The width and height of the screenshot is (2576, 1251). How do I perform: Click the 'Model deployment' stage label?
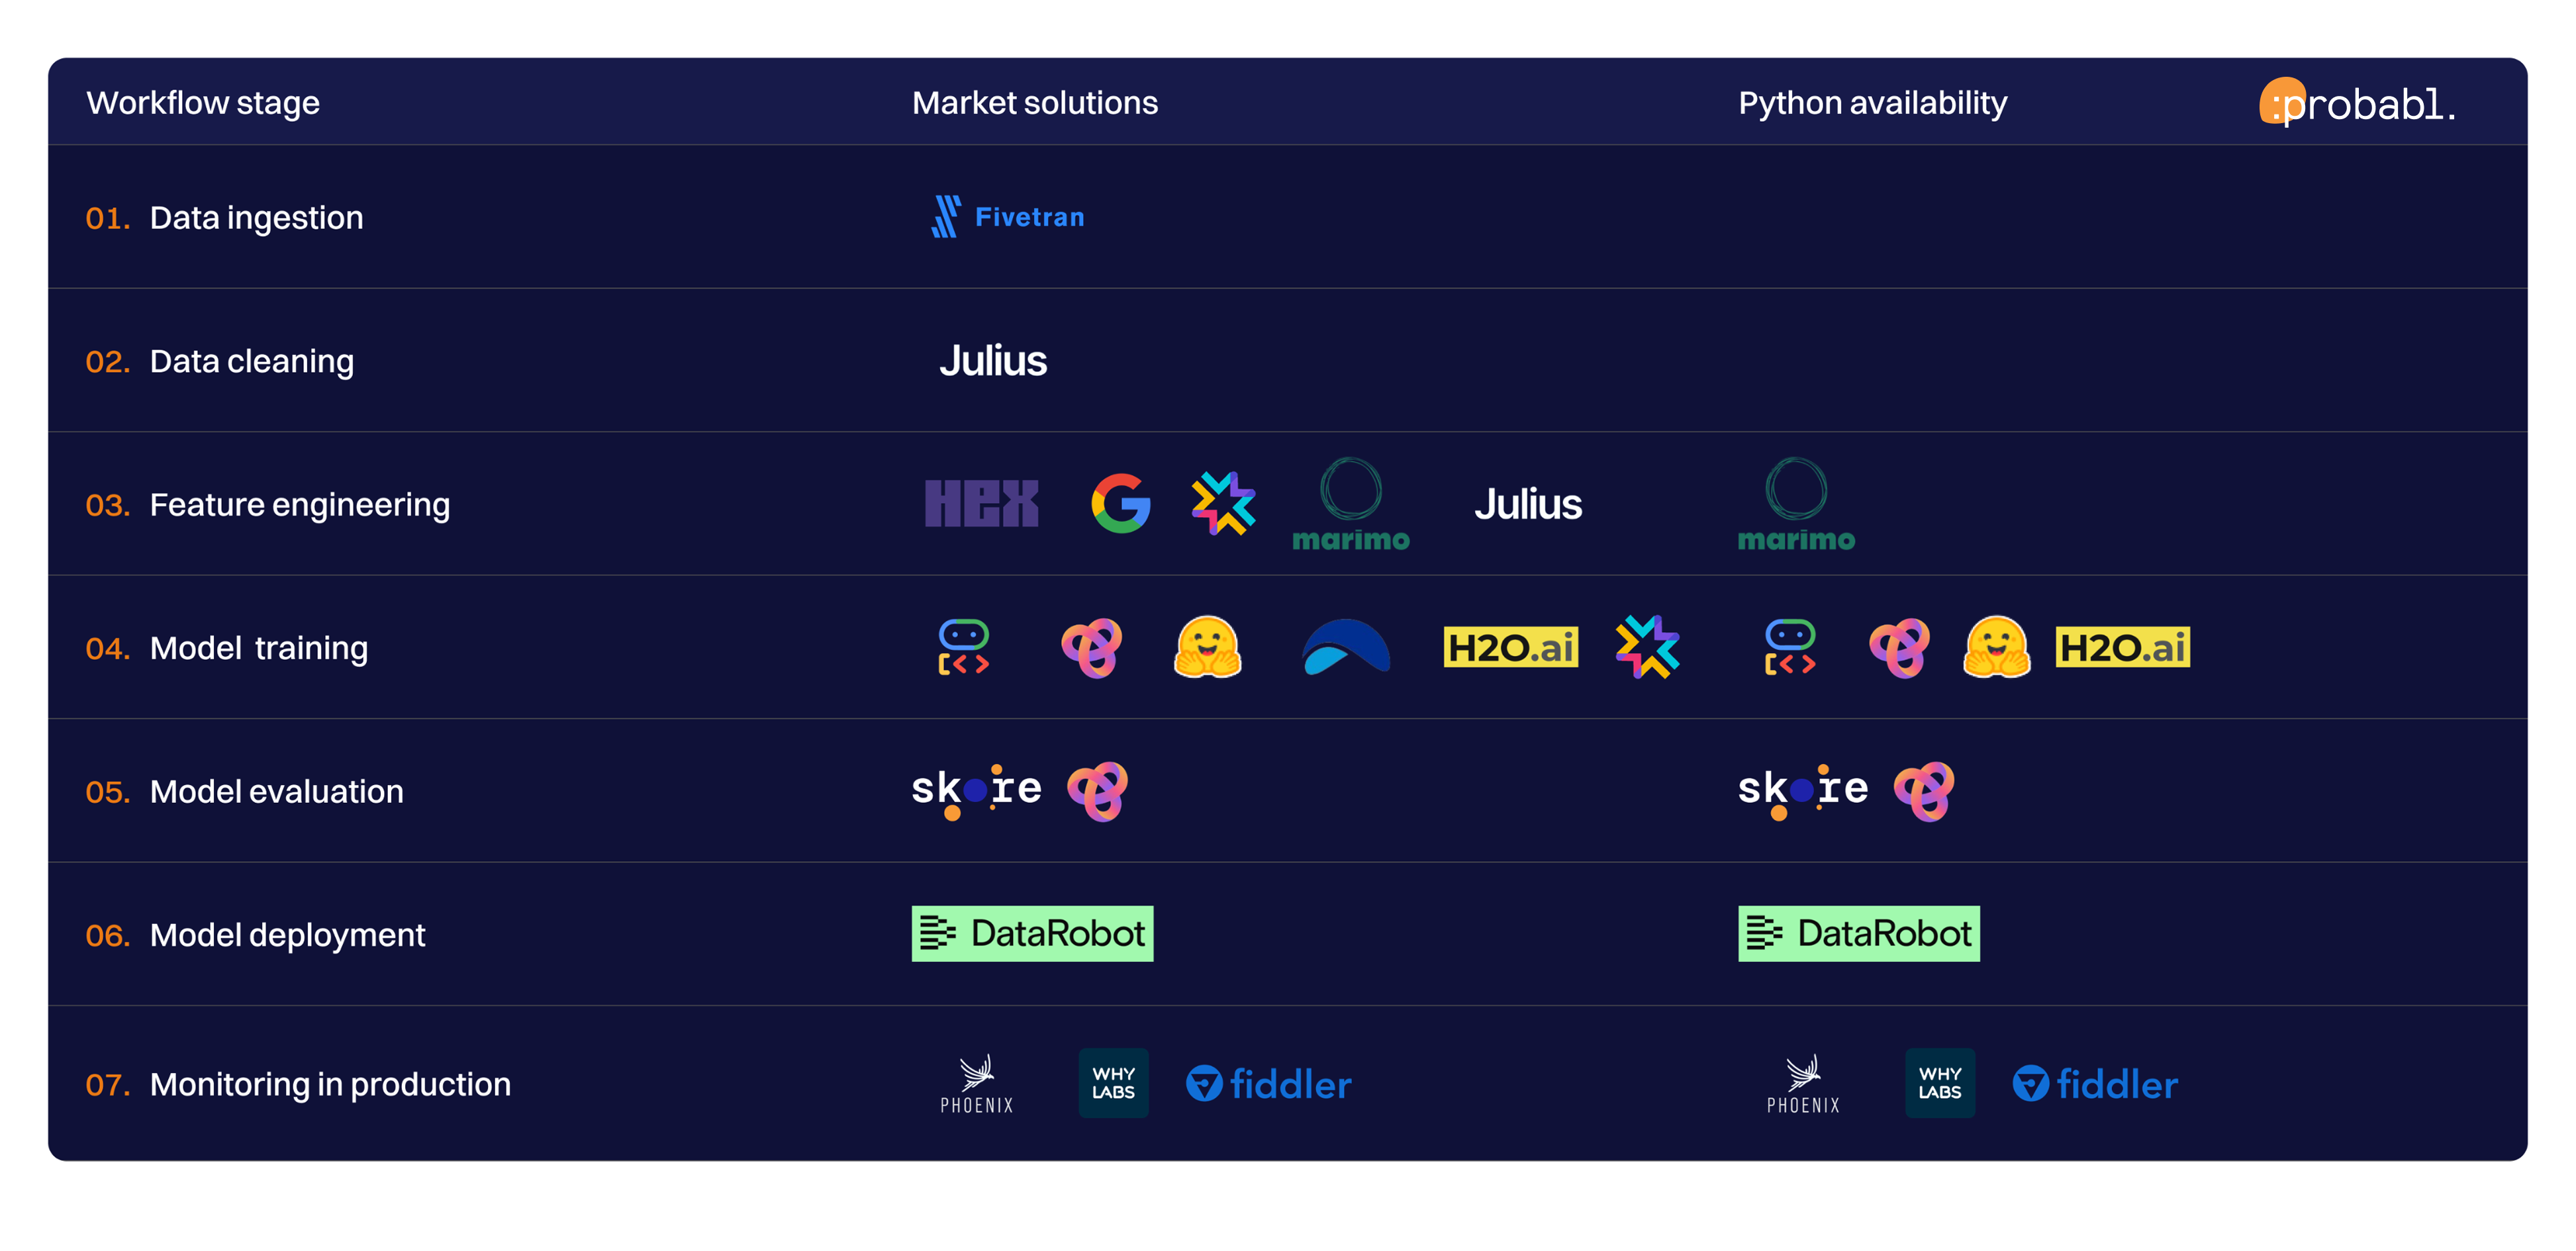(x=287, y=935)
